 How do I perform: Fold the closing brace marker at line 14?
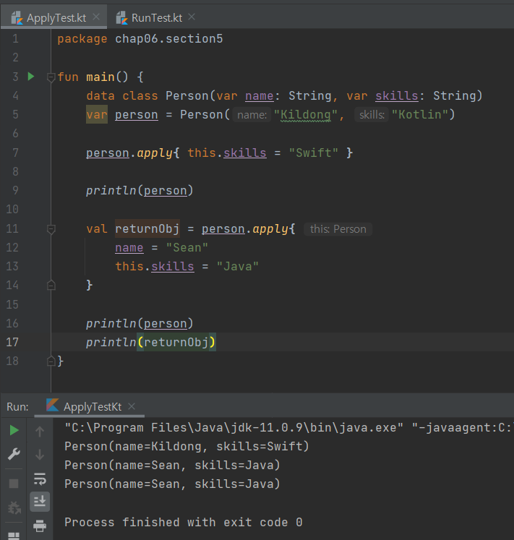click(51, 286)
